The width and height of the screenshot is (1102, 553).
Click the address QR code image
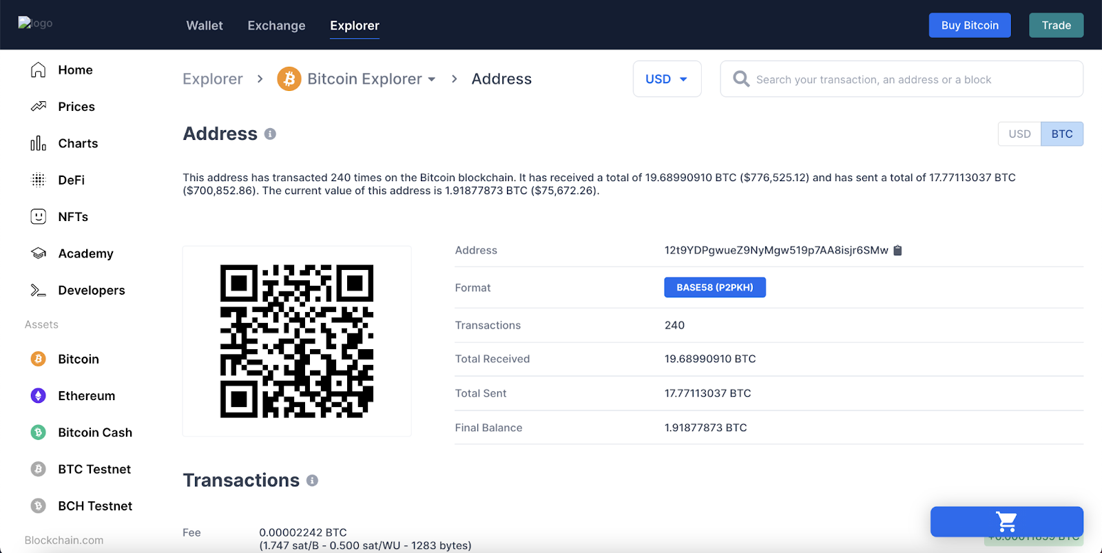click(297, 341)
